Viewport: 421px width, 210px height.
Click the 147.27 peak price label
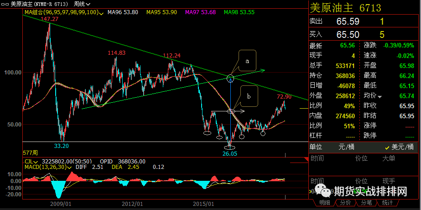click(50, 19)
